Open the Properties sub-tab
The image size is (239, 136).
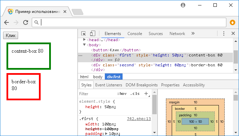[170, 85]
